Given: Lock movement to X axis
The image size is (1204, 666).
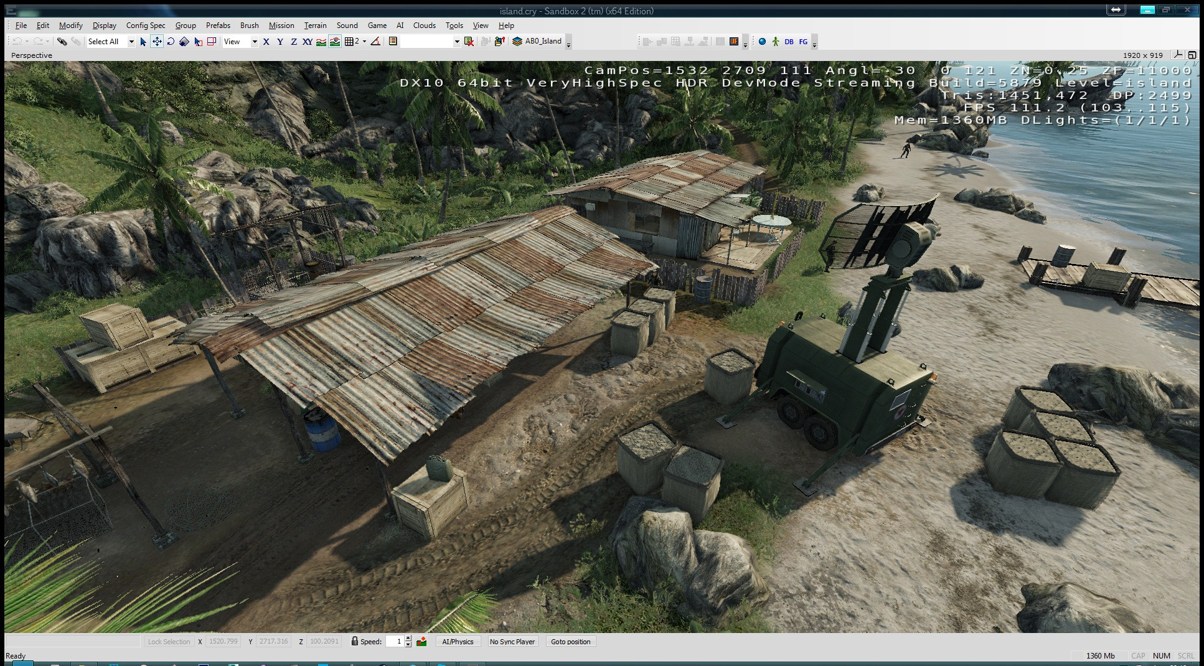Looking at the screenshot, I should (x=266, y=42).
